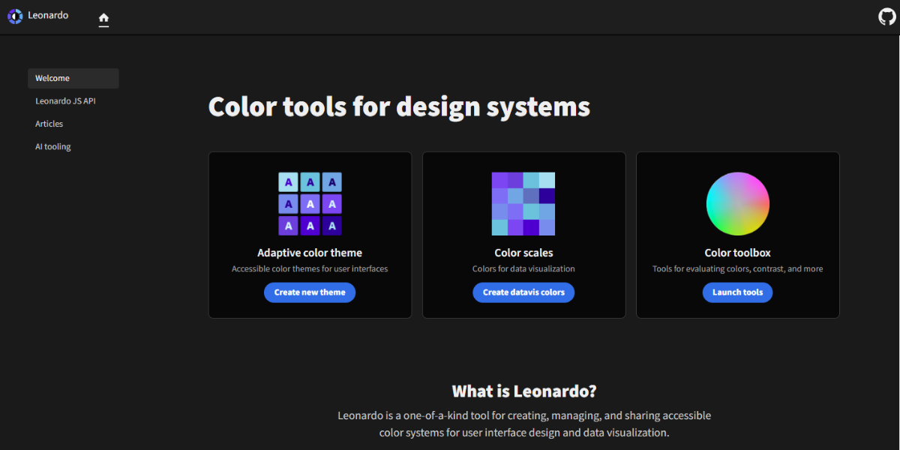The width and height of the screenshot is (900, 450).
Task: Open the GitHub repository icon
Action: 886,16
